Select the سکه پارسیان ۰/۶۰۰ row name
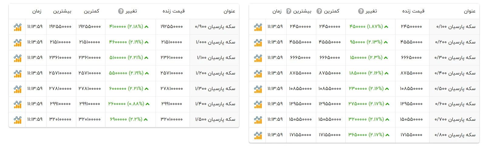 pos(455,104)
